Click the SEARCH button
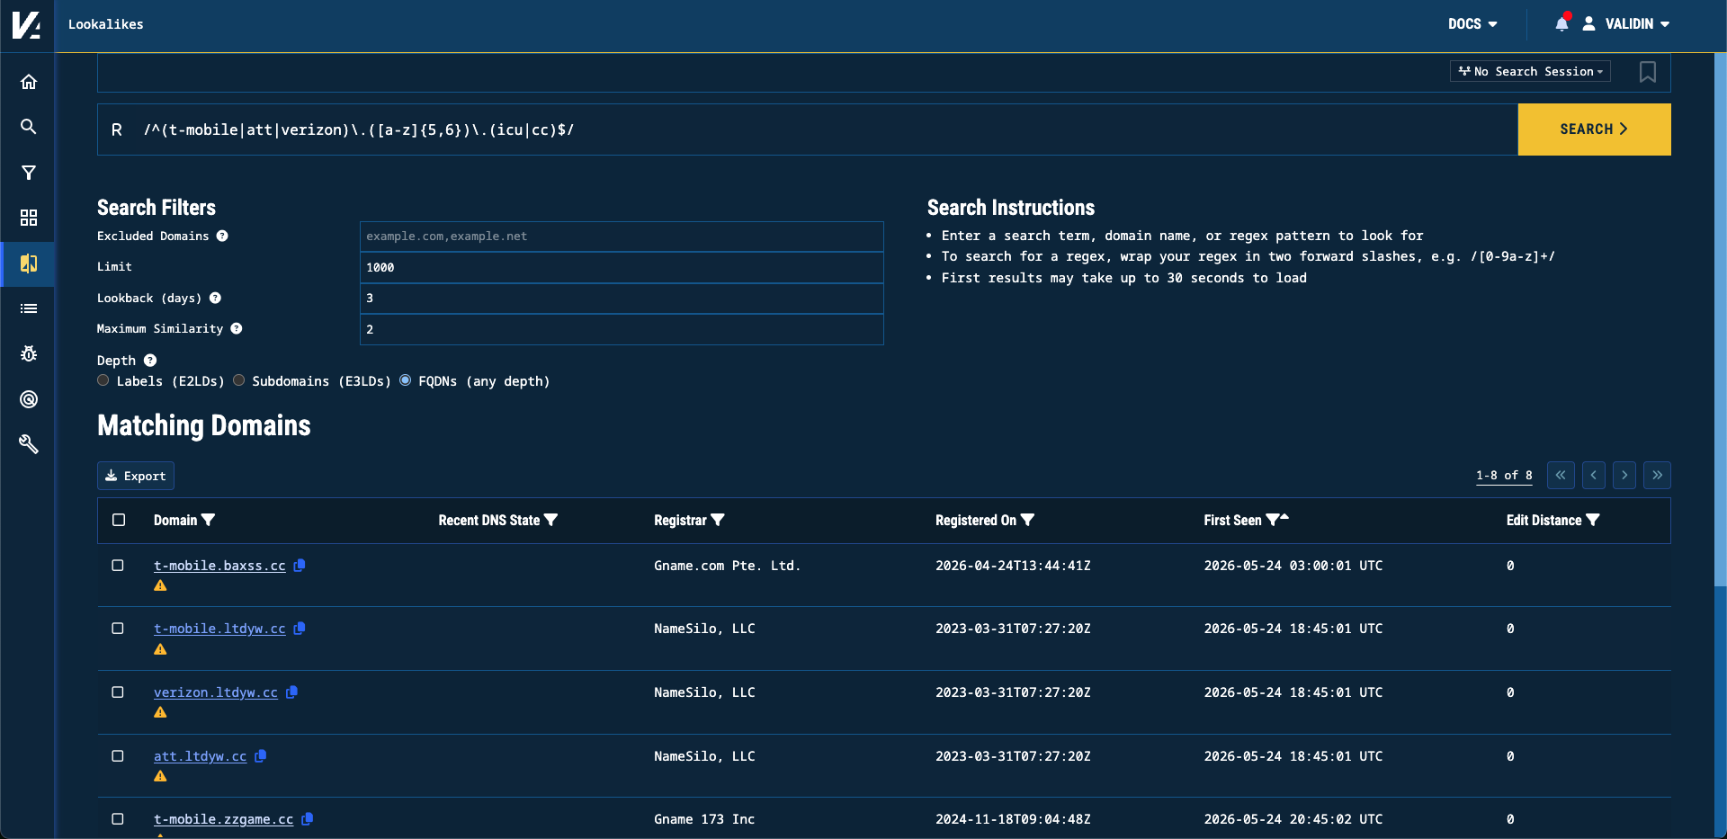Screen dimensions: 1727x839 [x=1594, y=129]
